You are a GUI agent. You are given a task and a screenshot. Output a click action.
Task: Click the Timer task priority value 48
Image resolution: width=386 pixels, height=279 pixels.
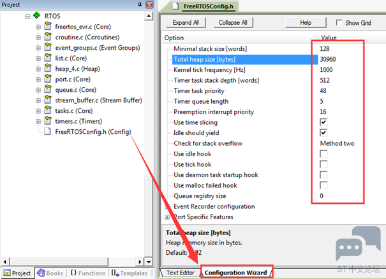point(323,91)
